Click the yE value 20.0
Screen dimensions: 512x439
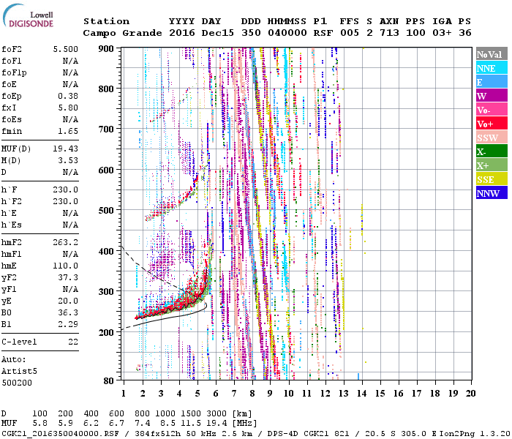pyautogui.click(x=68, y=301)
